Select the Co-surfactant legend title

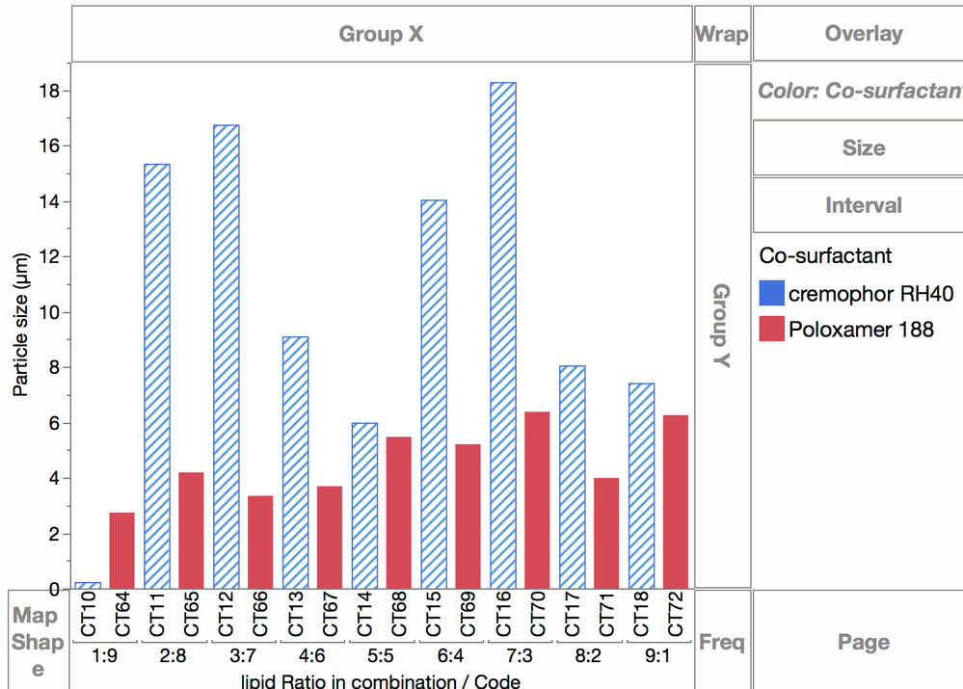point(825,255)
